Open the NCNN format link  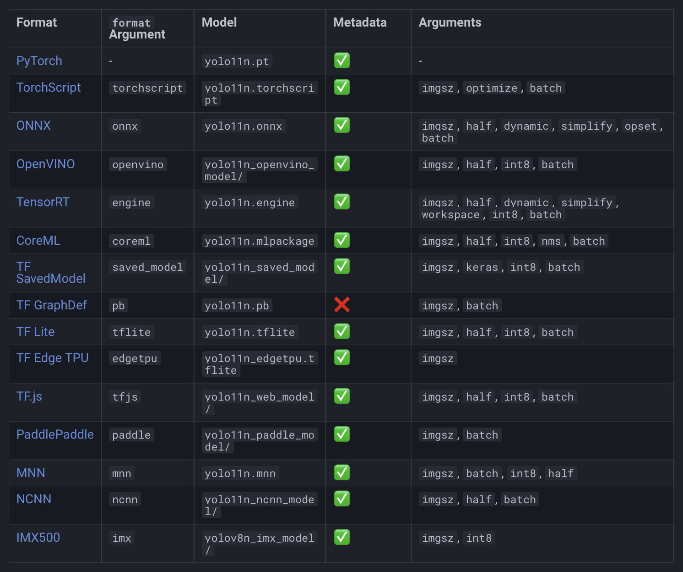click(34, 499)
